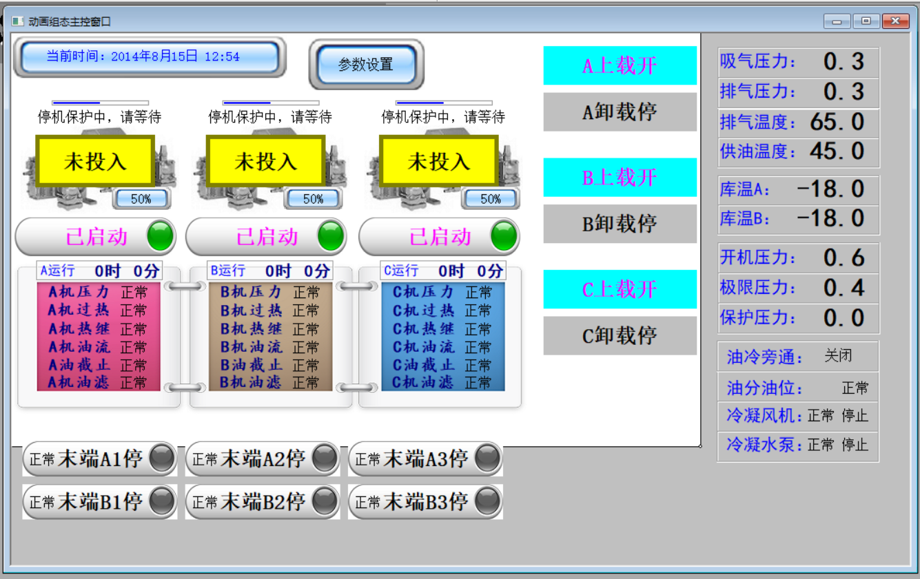Toggle compressor A 已启动 green lamp

click(x=161, y=236)
